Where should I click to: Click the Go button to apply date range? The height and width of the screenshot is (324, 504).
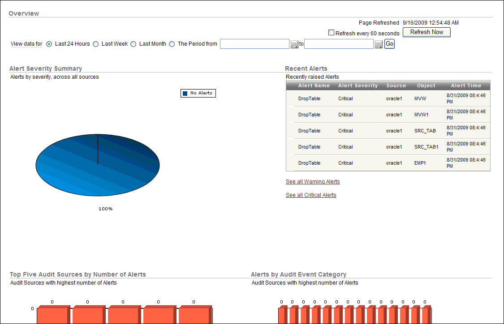(389, 44)
